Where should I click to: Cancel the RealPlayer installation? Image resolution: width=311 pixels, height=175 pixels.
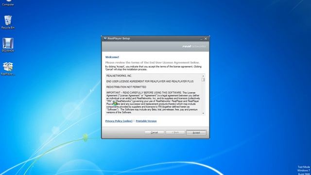(x=155, y=132)
